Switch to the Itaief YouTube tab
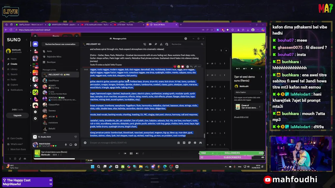 [129, 25]
